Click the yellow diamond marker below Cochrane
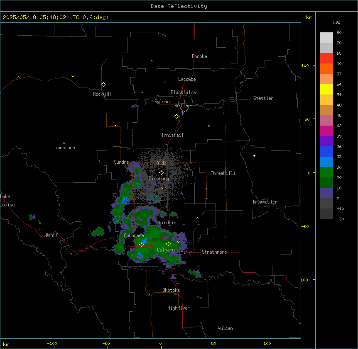 [x=141, y=245]
